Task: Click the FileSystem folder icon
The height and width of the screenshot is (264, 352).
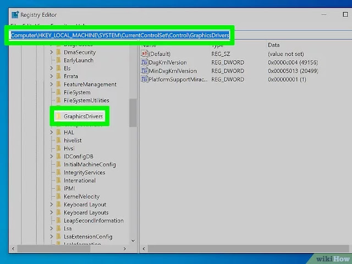Action: 59,92
